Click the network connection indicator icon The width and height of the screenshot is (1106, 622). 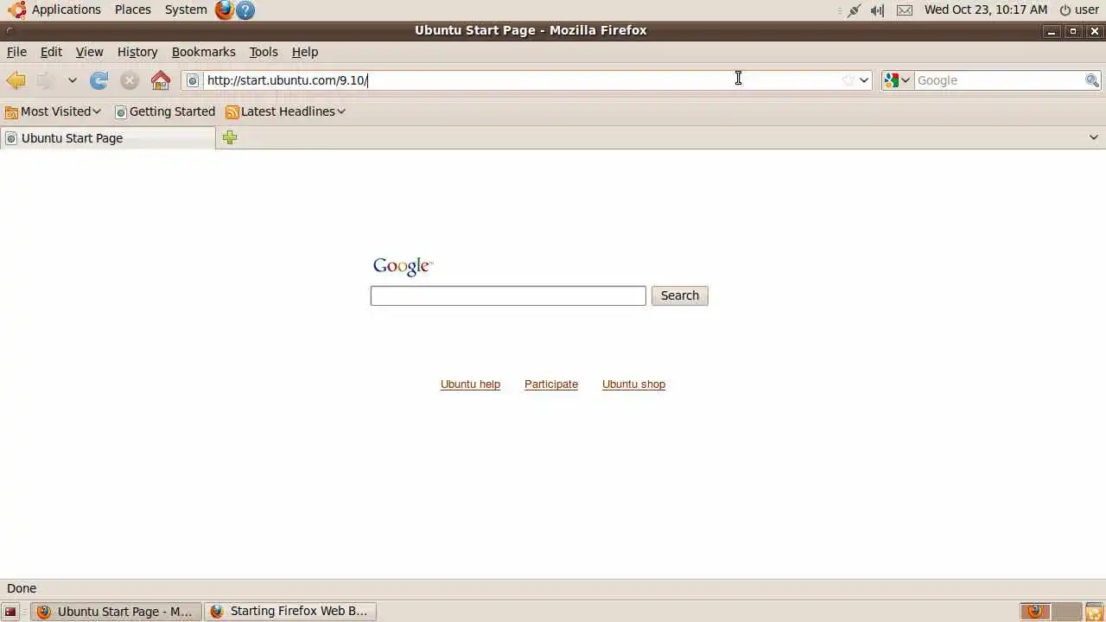click(854, 10)
